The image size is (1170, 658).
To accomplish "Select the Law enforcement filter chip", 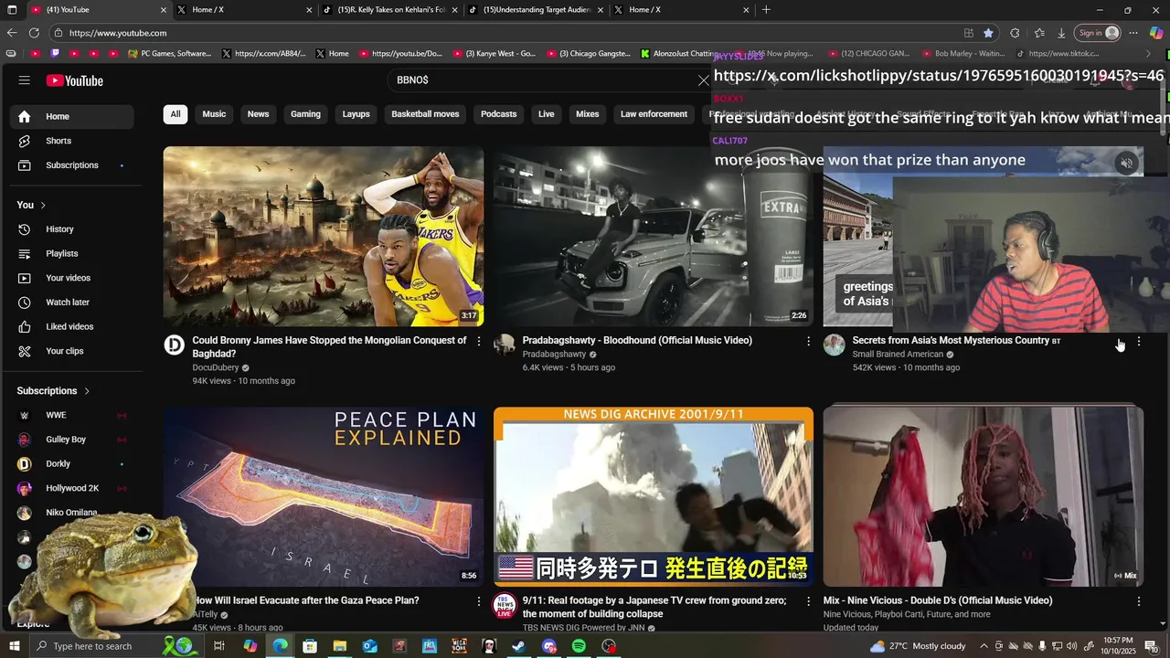I will tap(654, 114).
